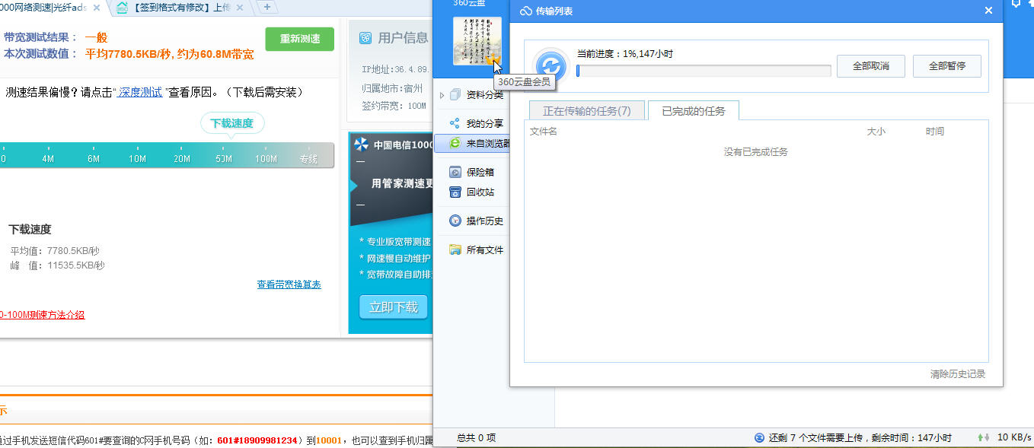Open the 0-100M测速方法介绍 link
The height and width of the screenshot is (448, 1034).
pos(42,314)
